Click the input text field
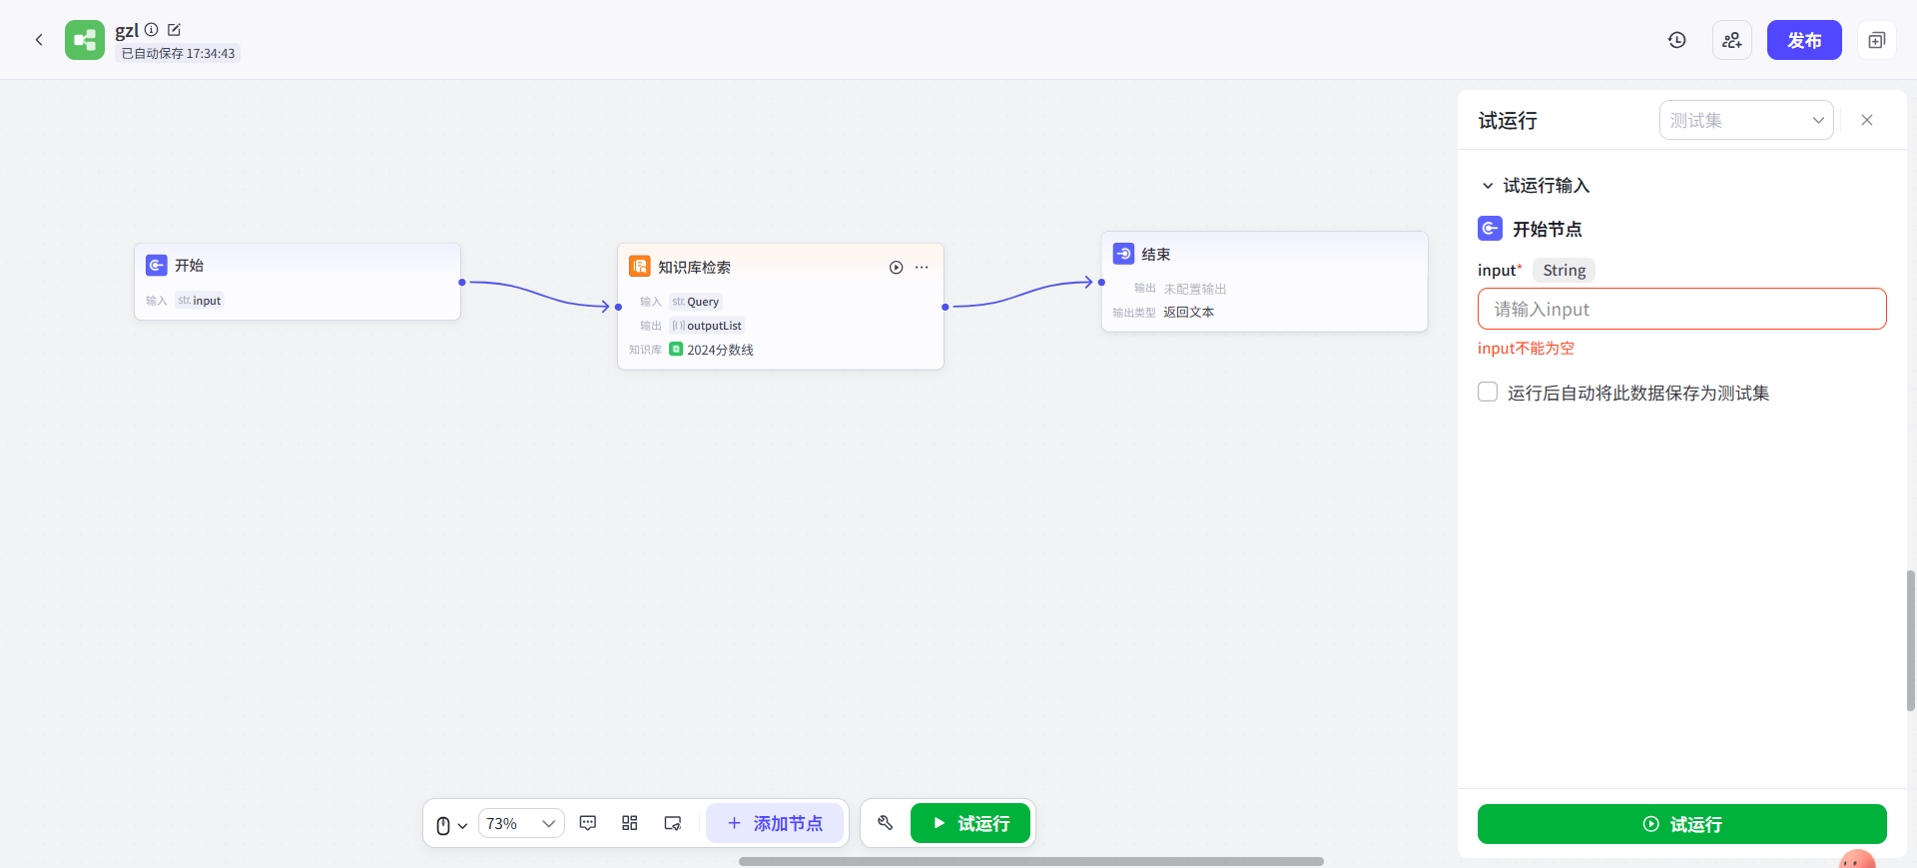This screenshot has height=868, width=1917. click(1681, 309)
